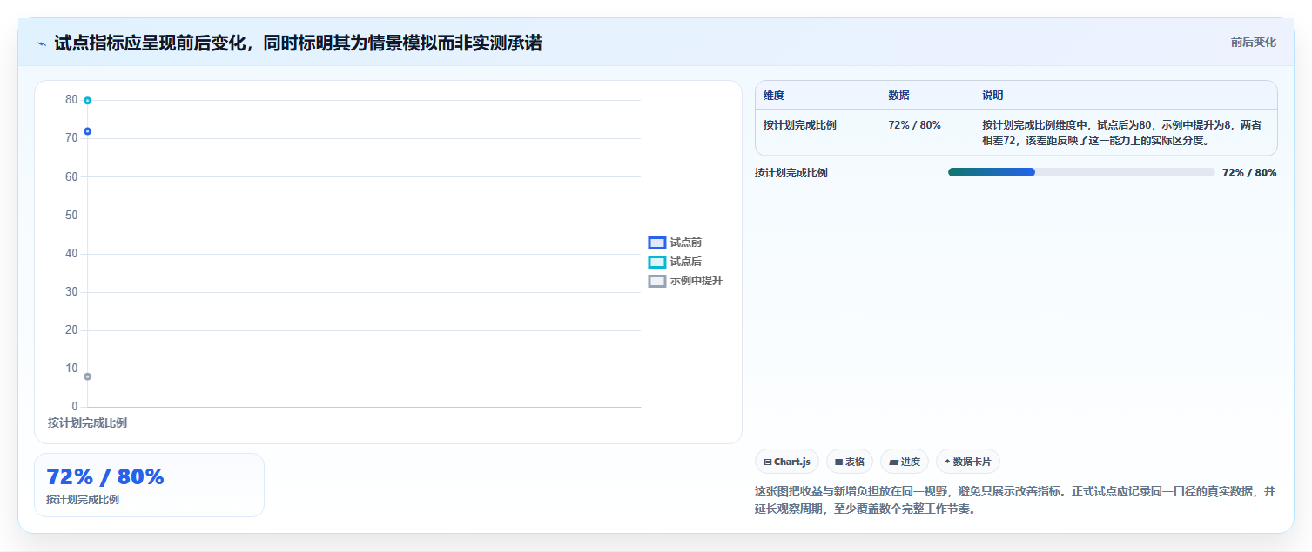This screenshot has height=552, width=1312.
Task: Click the pulse icon beside the title
Action: (42, 43)
